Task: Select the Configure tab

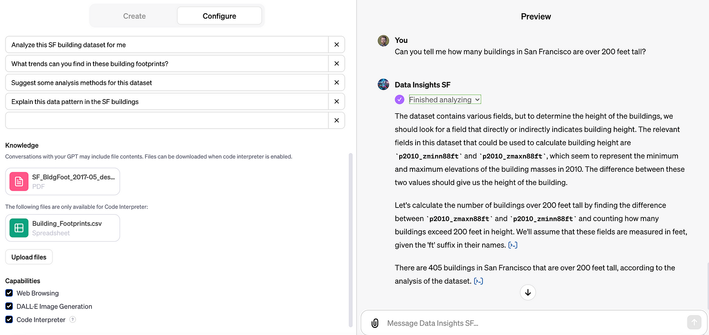Action: (219, 16)
